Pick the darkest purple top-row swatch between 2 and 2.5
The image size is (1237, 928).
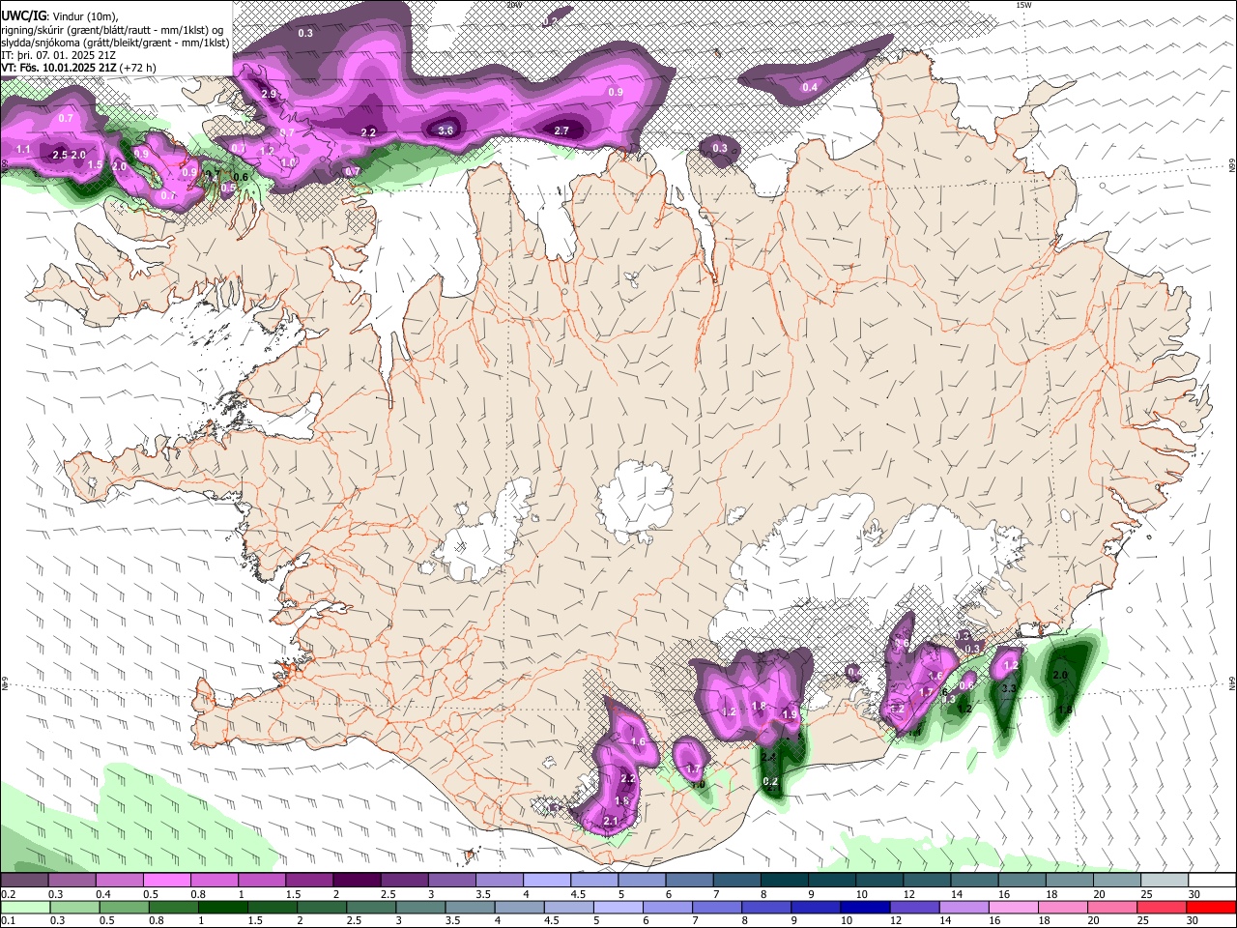(357, 881)
